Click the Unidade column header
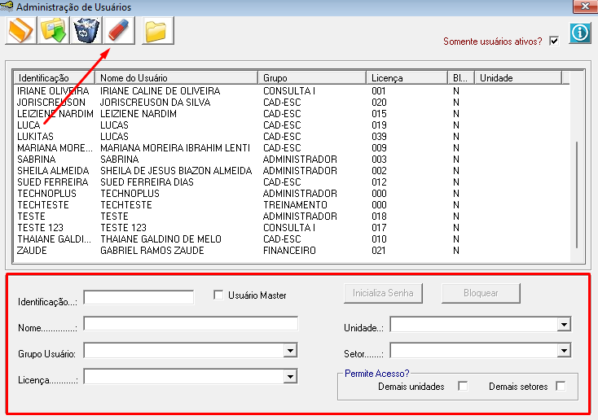Viewport: 598px width, 420px height. pyautogui.click(x=518, y=78)
